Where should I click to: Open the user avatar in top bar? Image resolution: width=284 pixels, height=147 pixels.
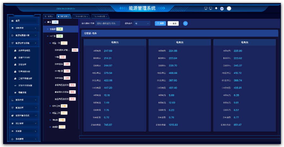(229, 9)
